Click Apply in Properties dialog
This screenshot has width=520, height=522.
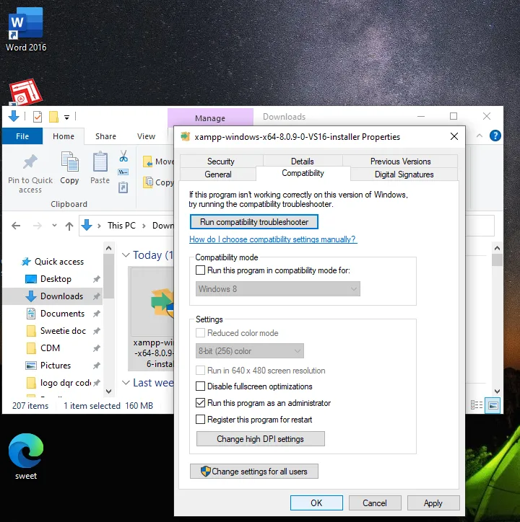[x=433, y=503]
